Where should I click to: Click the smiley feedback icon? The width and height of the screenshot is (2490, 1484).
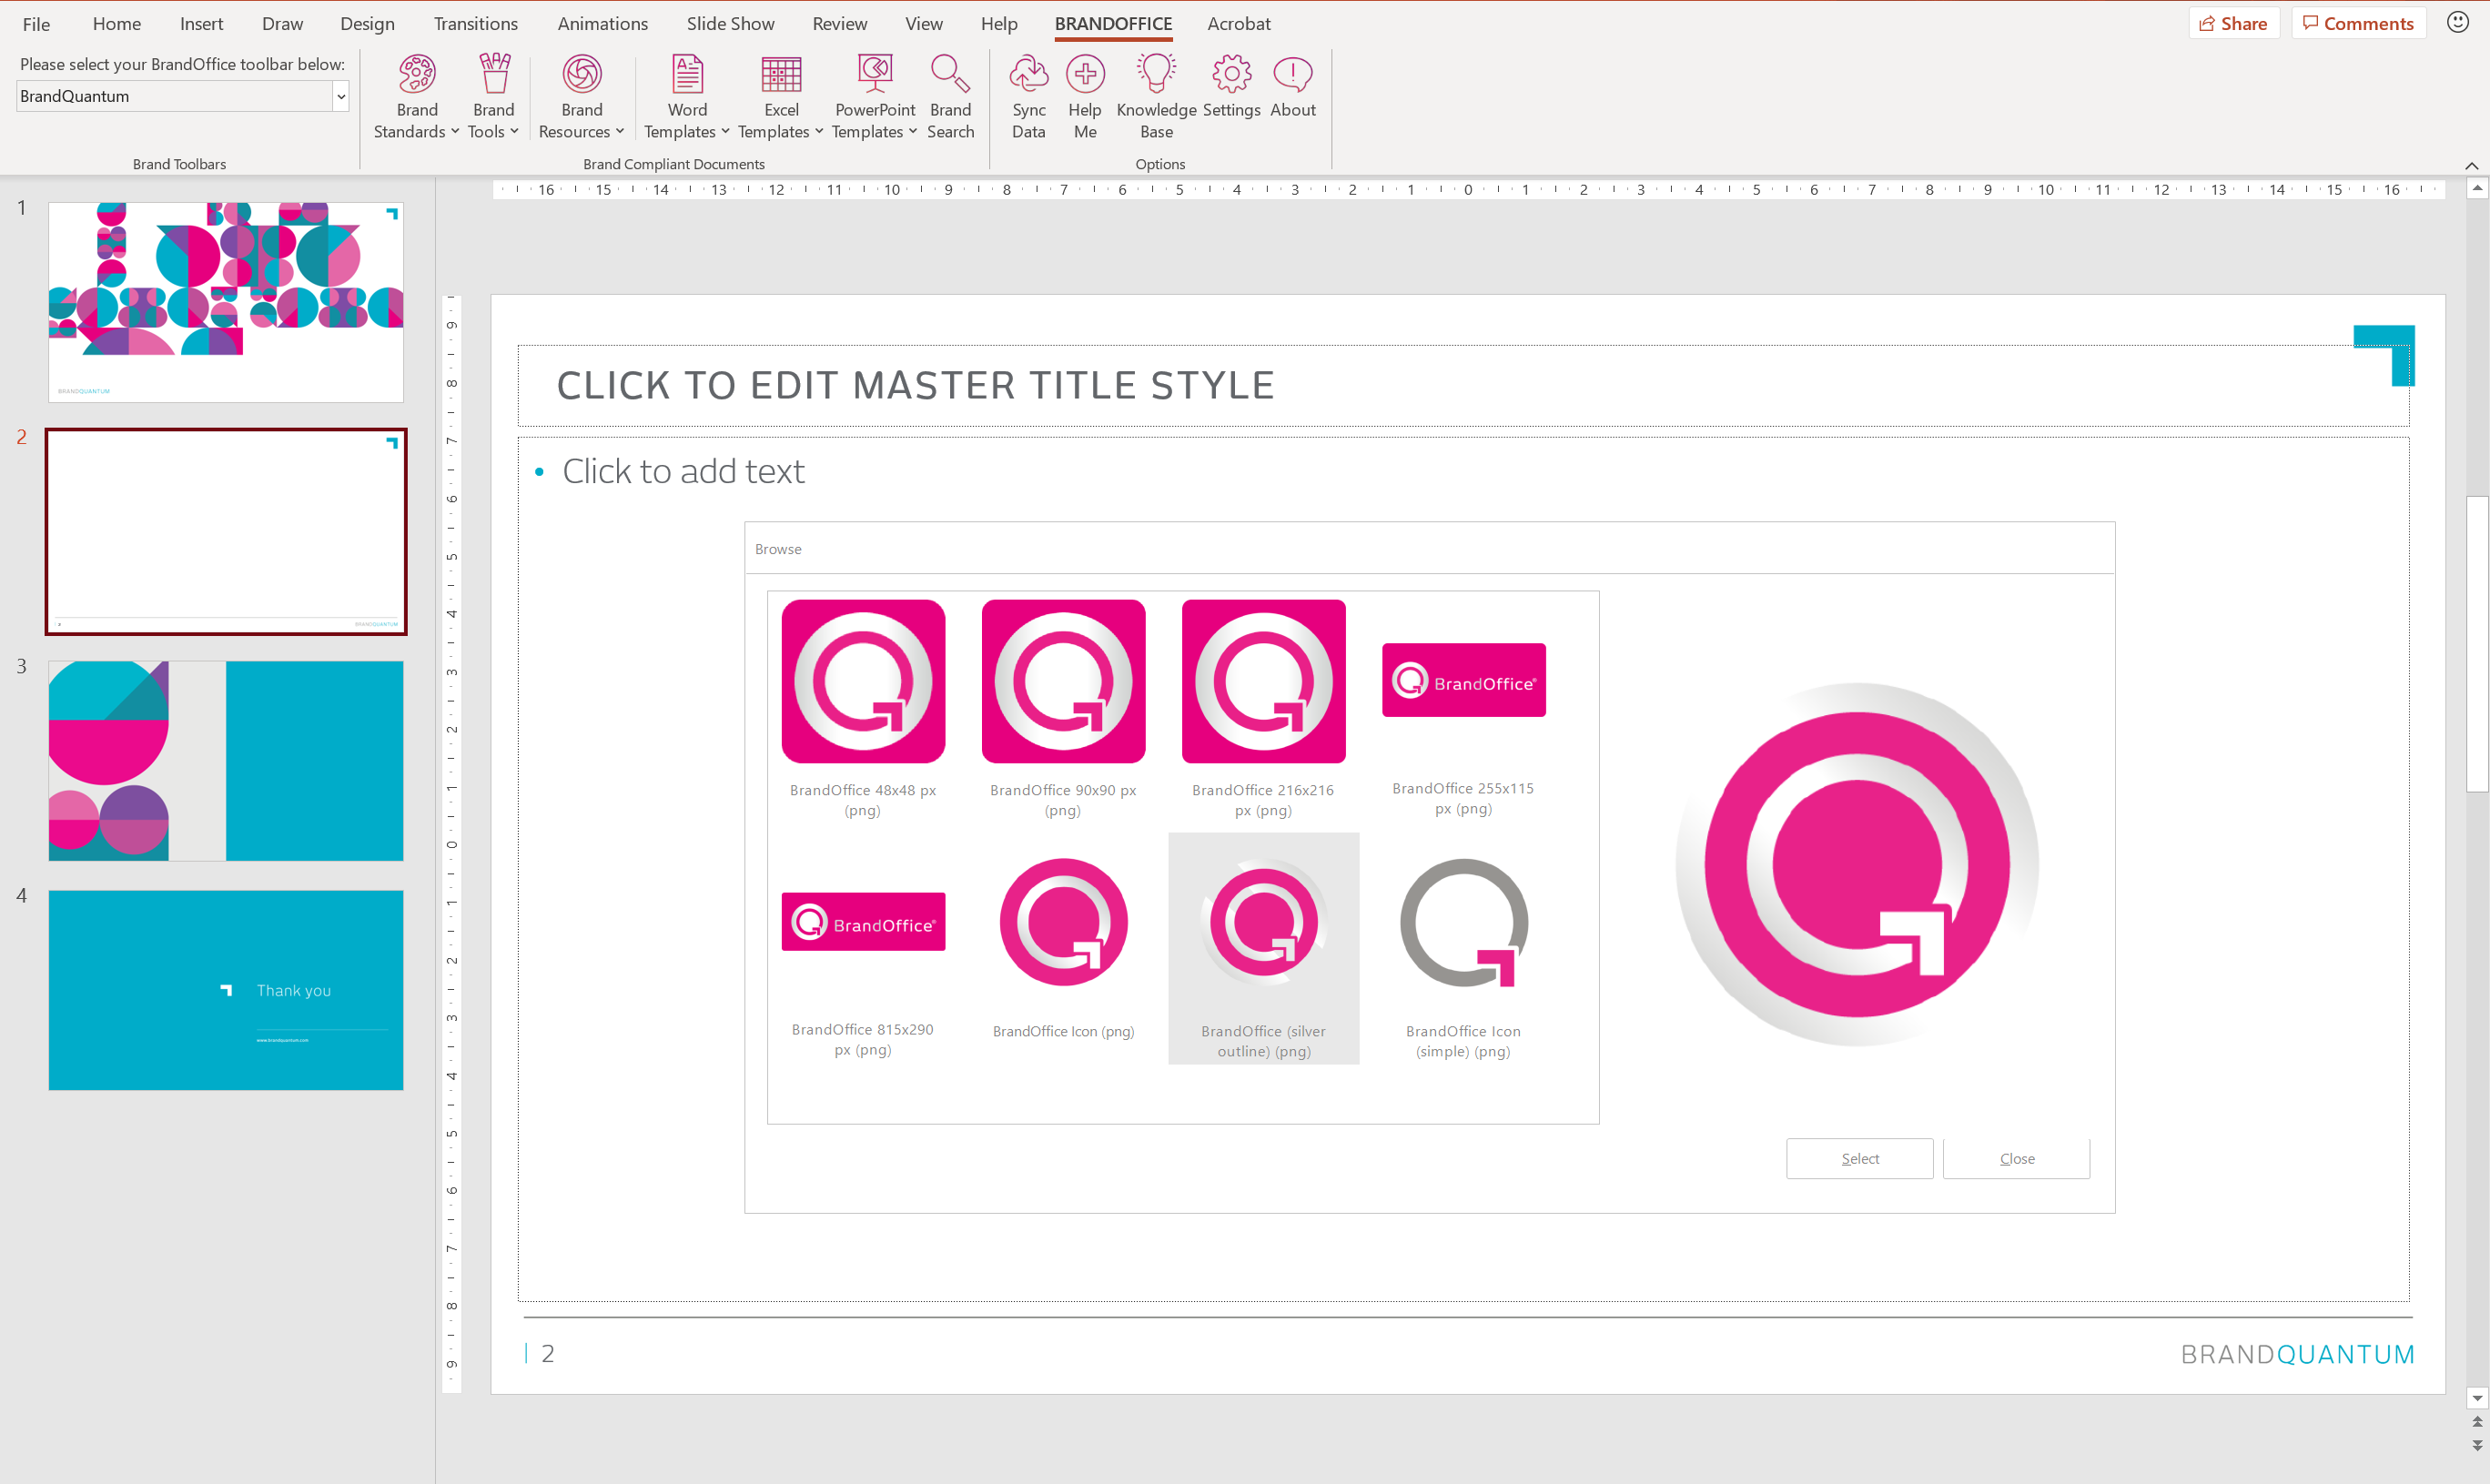(x=2457, y=22)
